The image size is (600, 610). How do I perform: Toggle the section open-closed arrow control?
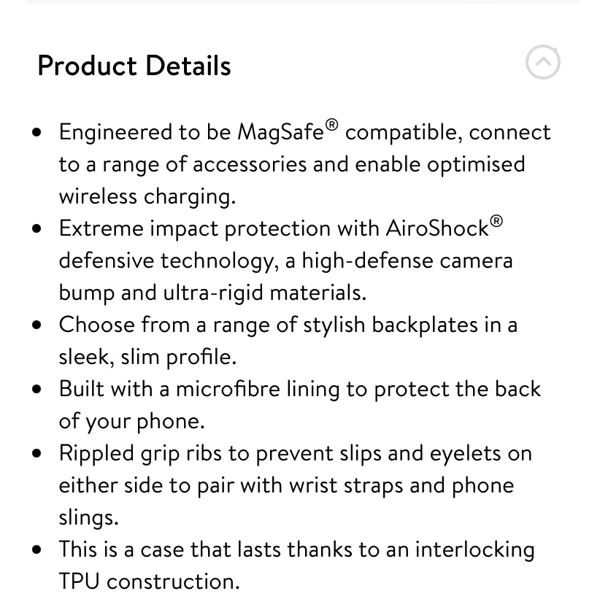[542, 62]
